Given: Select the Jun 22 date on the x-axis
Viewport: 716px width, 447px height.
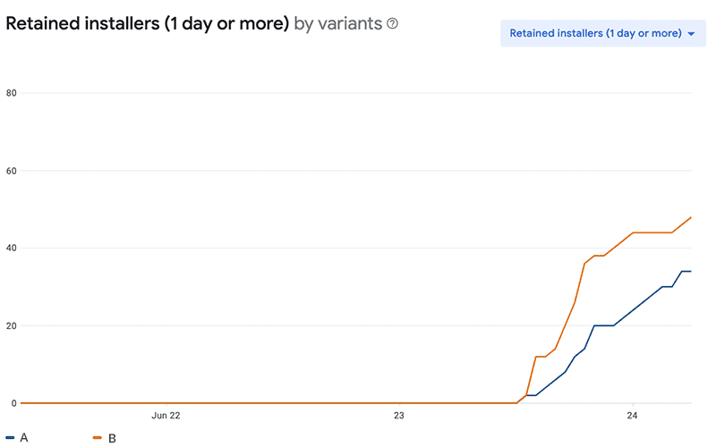Looking at the screenshot, I should tap(166, 416).
